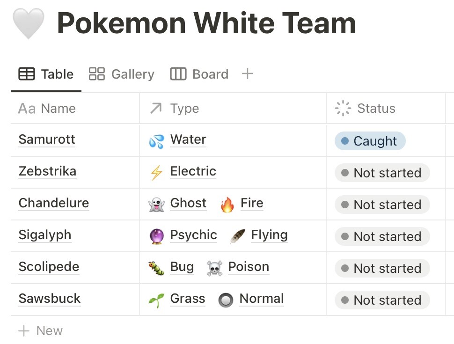The width and height of the screenshot is (454, 344).
Task: Open the Name column header menu
Action: pyautogui.click(x=47, y=108)
